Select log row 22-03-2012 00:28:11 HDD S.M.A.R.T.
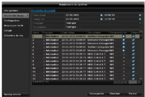 pyautogui.click(x=86, y=54)
